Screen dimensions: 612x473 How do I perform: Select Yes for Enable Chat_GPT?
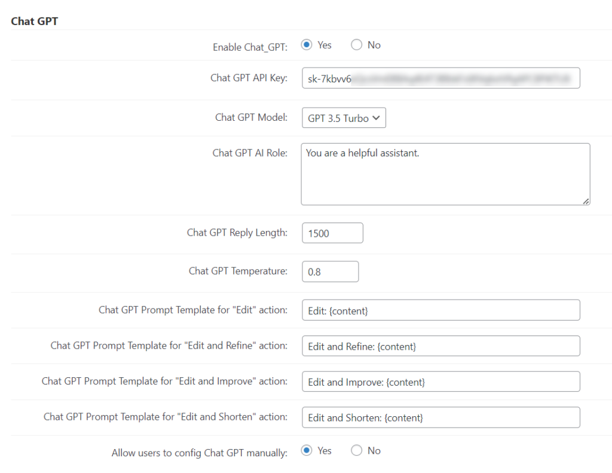[307, 45]
